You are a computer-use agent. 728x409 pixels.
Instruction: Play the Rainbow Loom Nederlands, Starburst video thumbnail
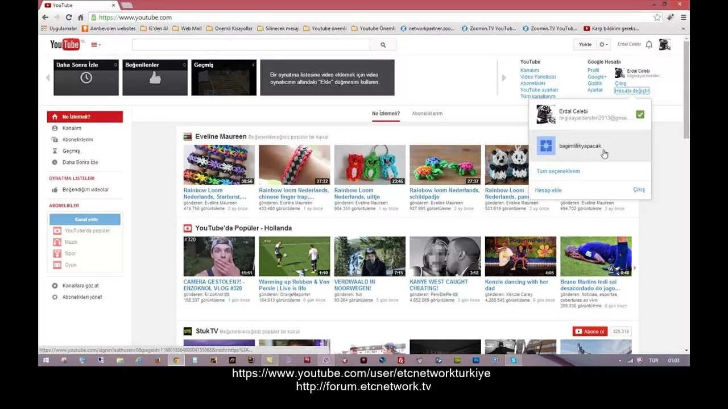pyautogui.click(x=219, y=165)
